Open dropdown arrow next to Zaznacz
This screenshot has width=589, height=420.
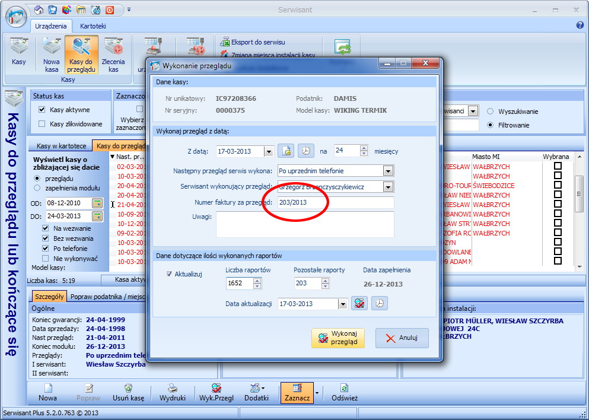[x=317, y=393]
